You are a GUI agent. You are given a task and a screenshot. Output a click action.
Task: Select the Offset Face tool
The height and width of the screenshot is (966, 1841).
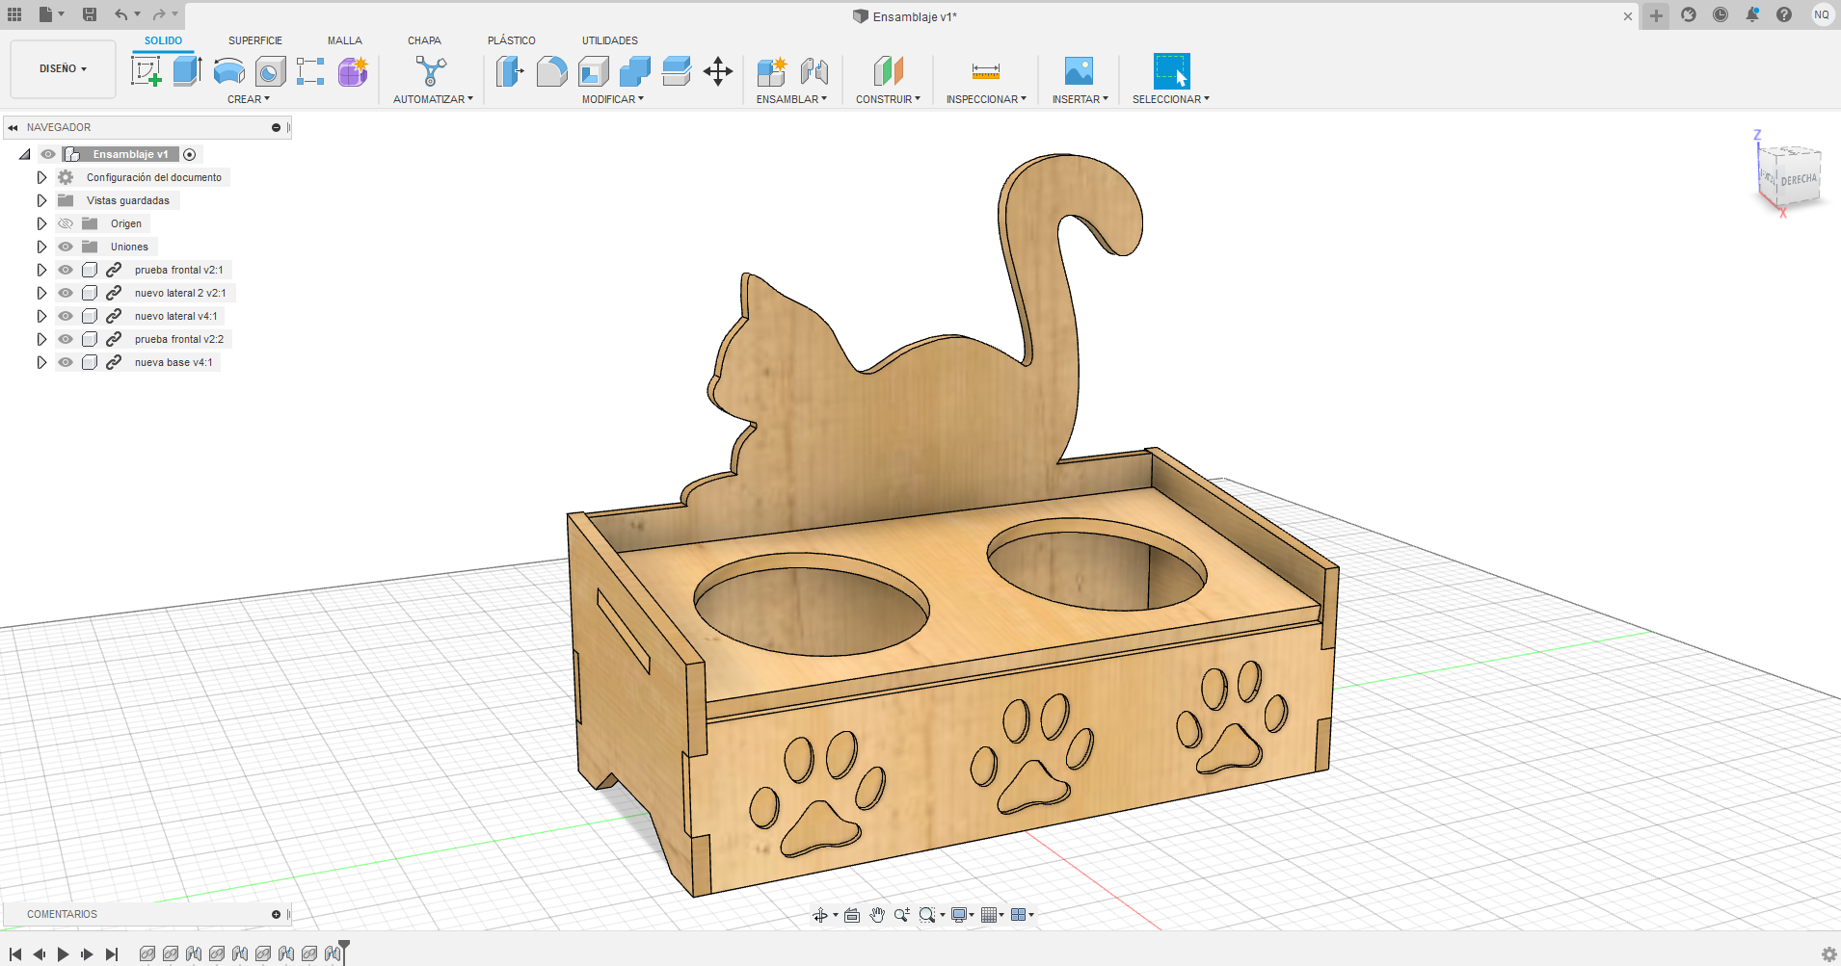click(x=677, y=71)
